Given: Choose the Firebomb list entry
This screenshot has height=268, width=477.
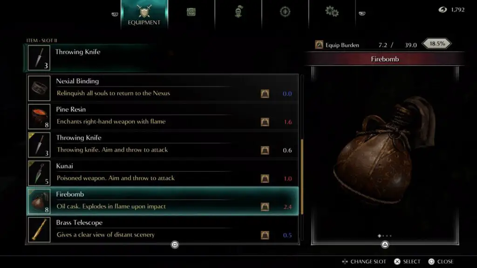Looking at the screenshot, I should coord(163,201).
